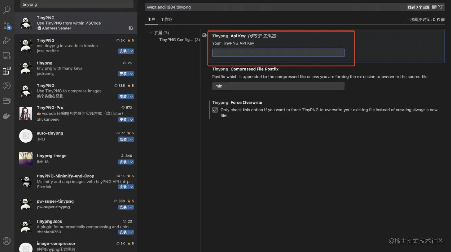Screen dimensions: 451x252
Task: Install the tinyPNG-Minimify-and-Crop extension
Action: 123,187
